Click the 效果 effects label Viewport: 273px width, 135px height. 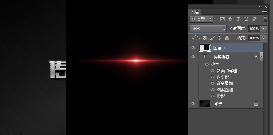tap(215, 64)
